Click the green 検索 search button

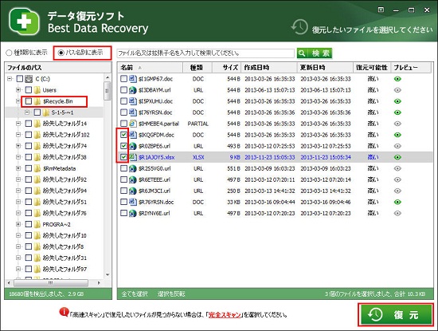click(x=315, y=53)
